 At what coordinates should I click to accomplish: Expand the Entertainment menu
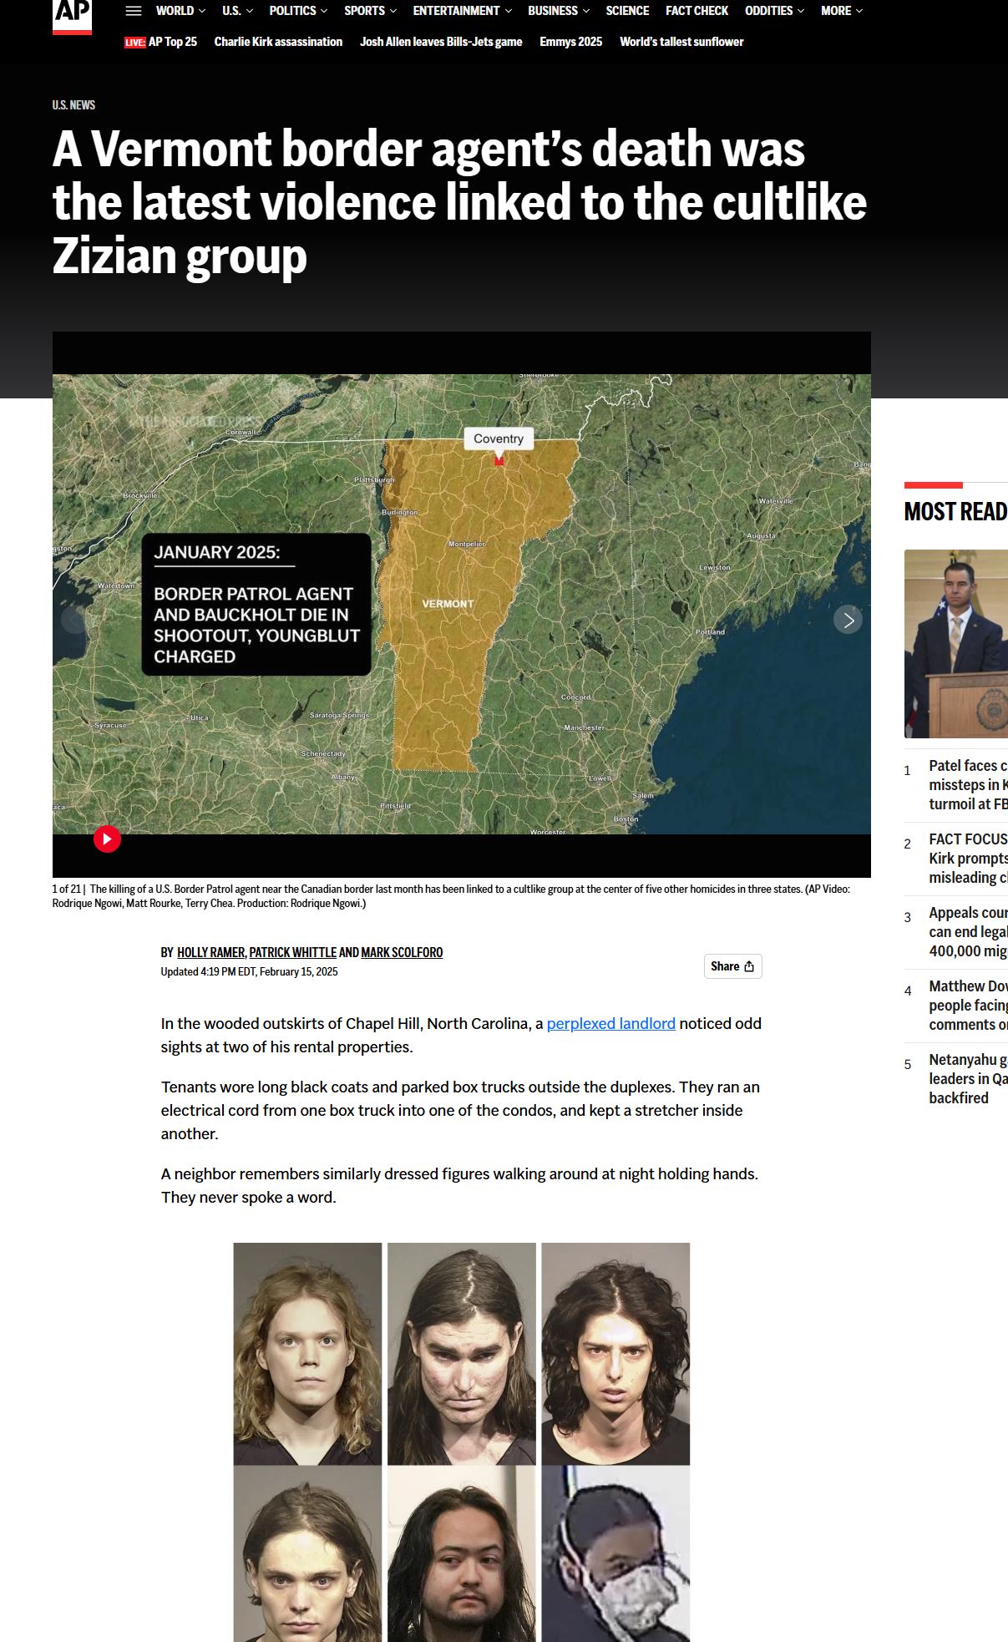462,11
